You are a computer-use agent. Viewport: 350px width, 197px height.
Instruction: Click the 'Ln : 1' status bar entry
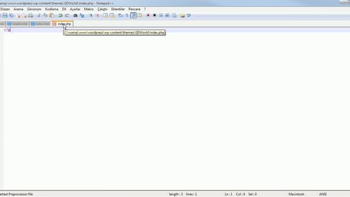(x=229, y=194)
